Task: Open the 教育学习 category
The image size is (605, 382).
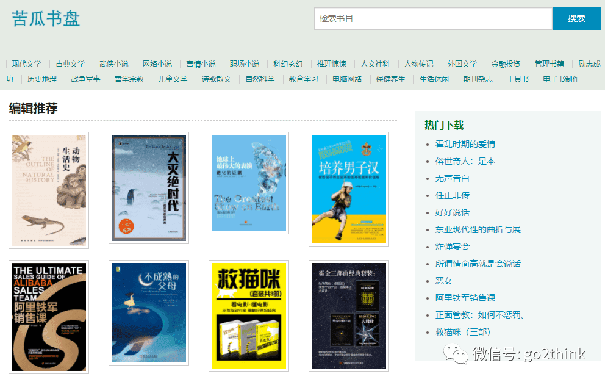Action: coord(304,79)
